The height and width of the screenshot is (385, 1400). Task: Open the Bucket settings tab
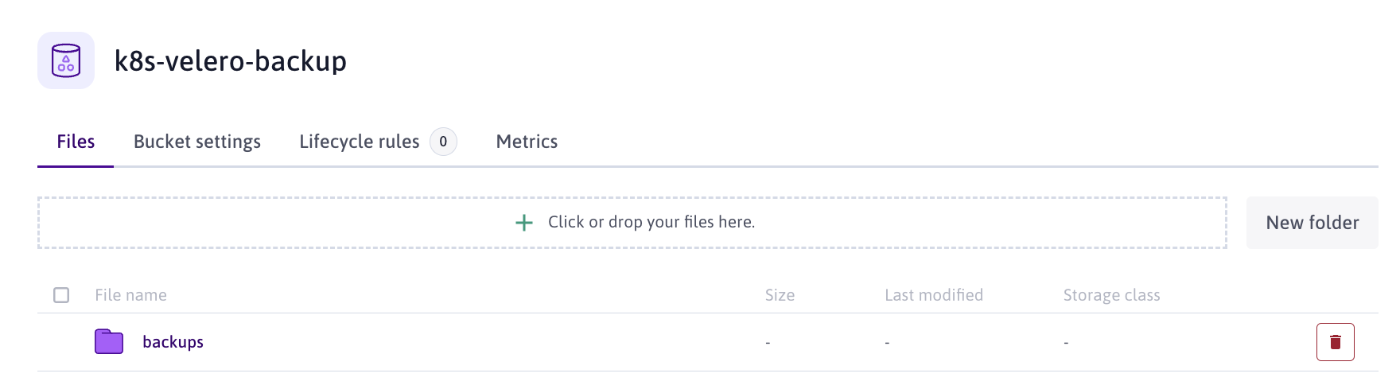click(x=197, y=142)
